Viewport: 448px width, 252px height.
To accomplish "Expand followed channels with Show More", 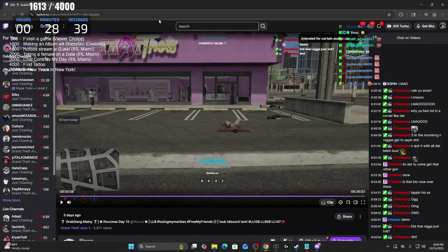I will tap(12, 200).
